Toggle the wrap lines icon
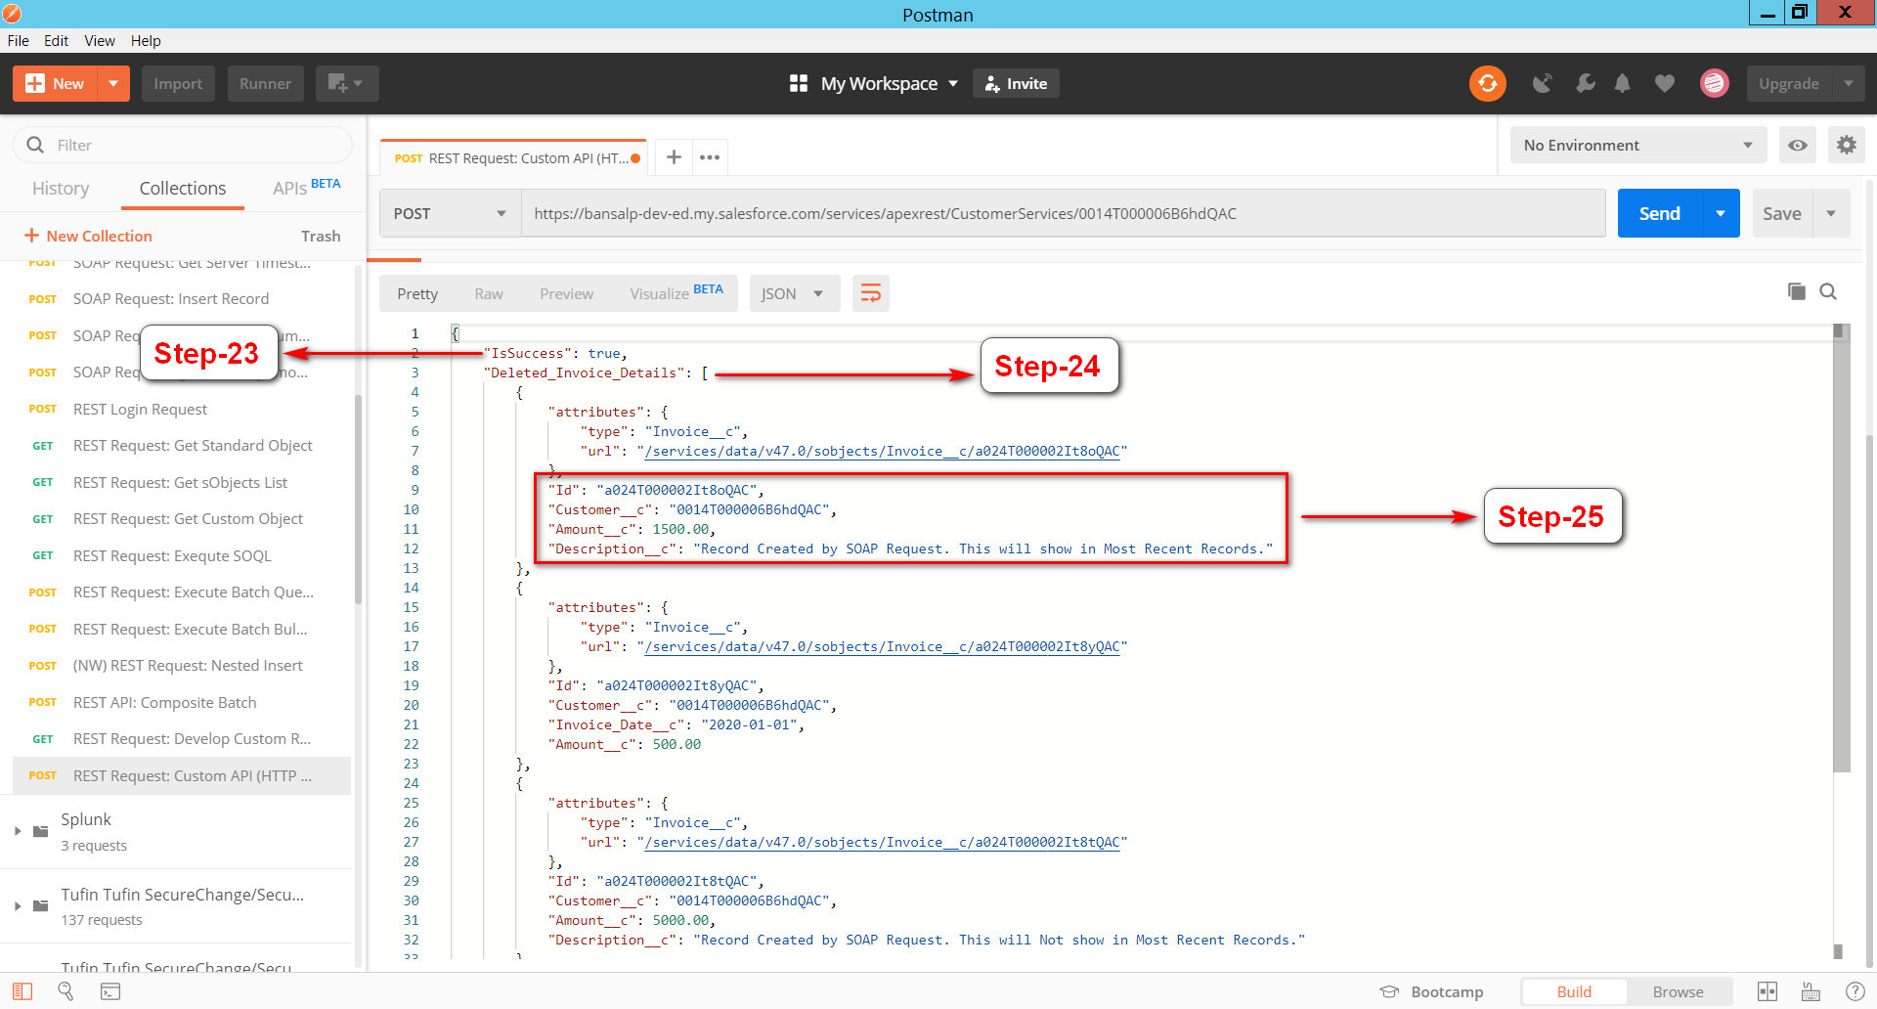Viewport: 1877px width, 1009px height. pos(870,293)
